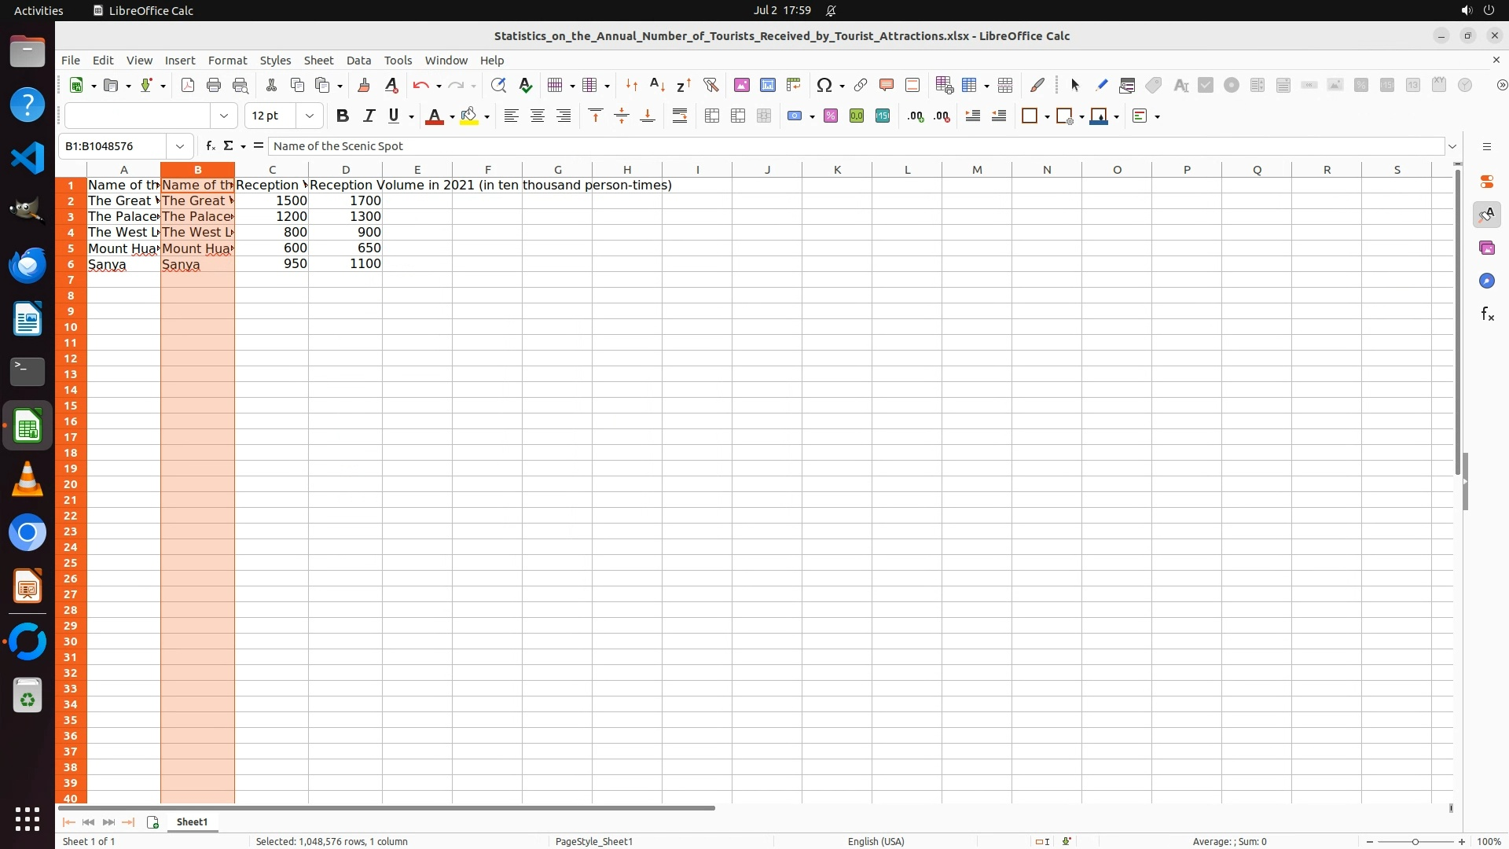Click Format as Percent icon

click(830, 116)
